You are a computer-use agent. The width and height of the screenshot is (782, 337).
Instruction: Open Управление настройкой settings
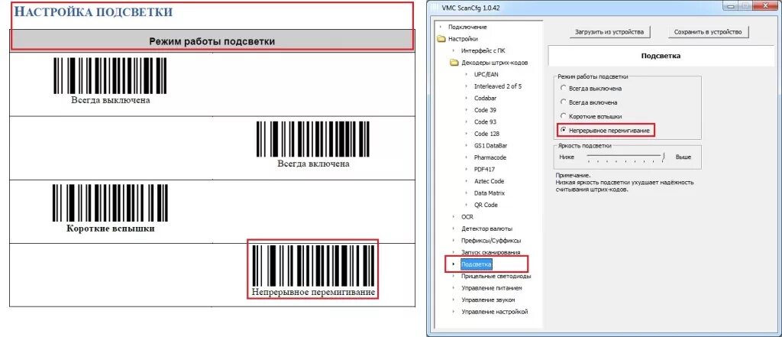[494, 312]
